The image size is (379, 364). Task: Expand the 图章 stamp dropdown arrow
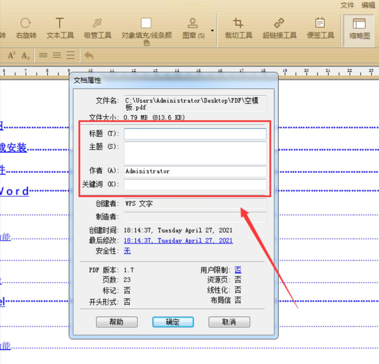[212, 31]
